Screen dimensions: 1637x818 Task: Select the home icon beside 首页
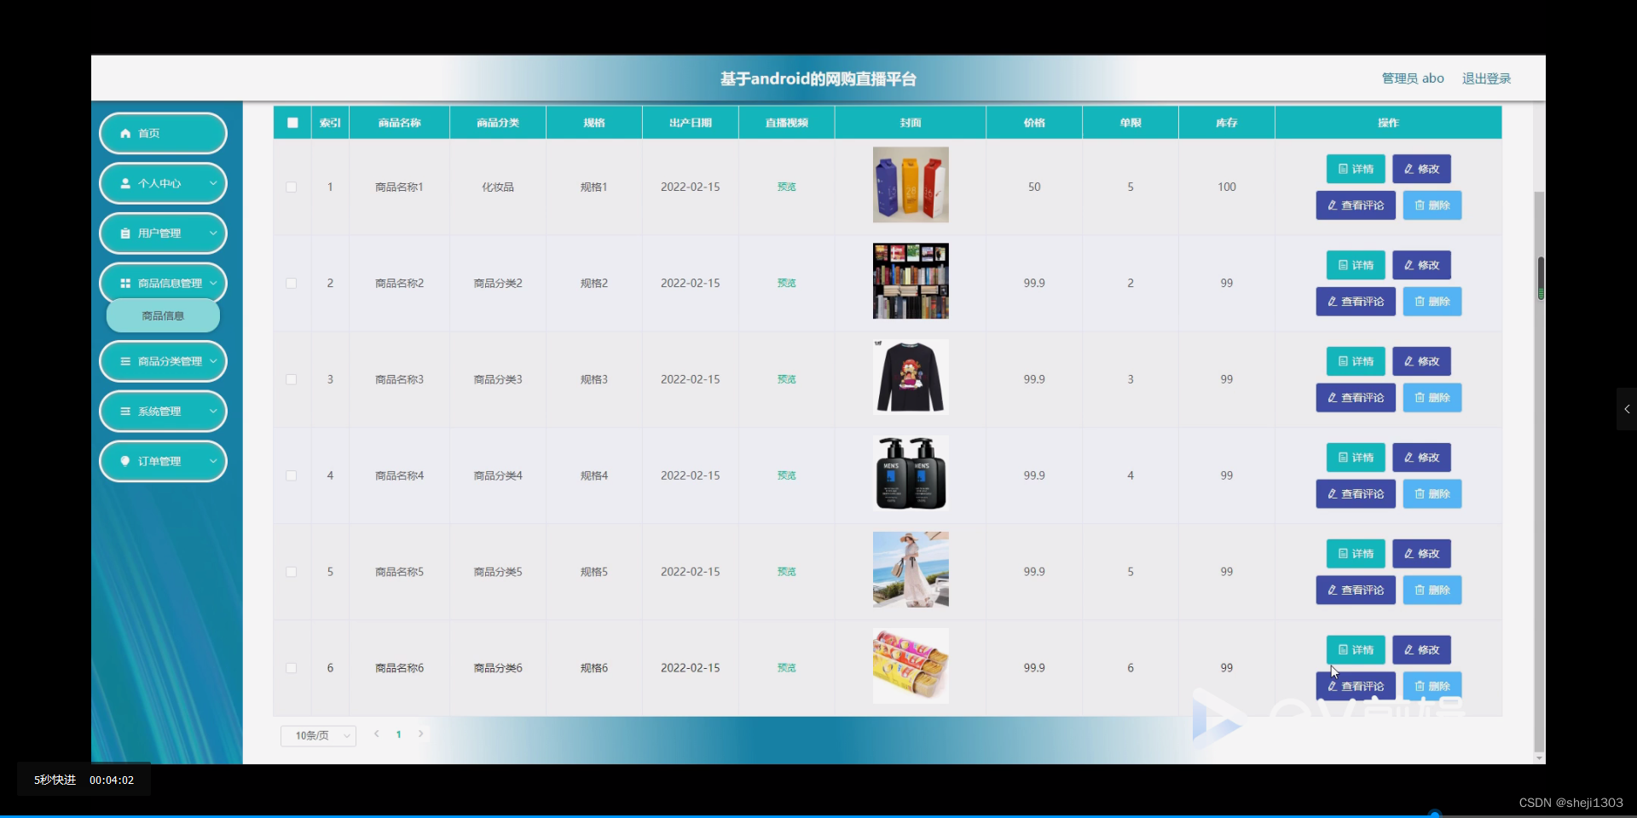pyautogui.click(x=126, y=133)
